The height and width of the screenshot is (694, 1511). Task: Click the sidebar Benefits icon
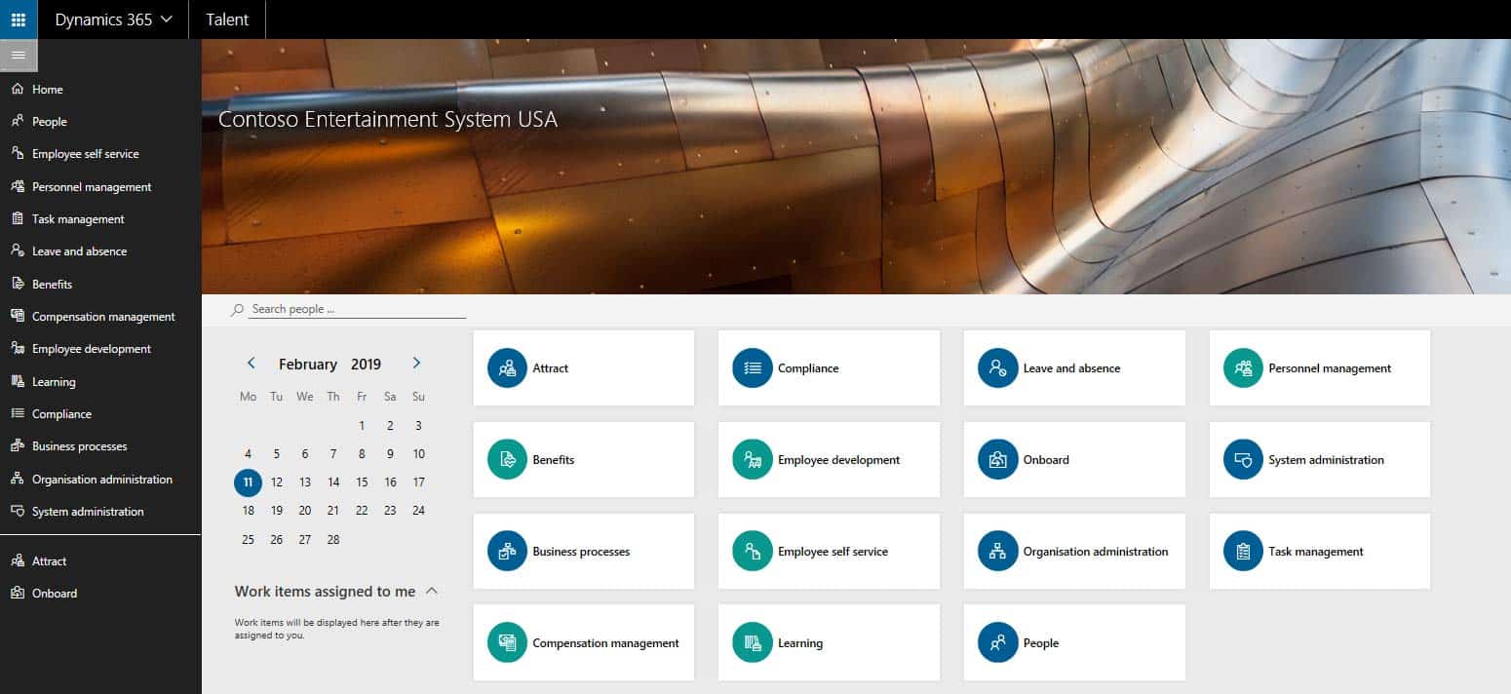click(x=17, y=284)
